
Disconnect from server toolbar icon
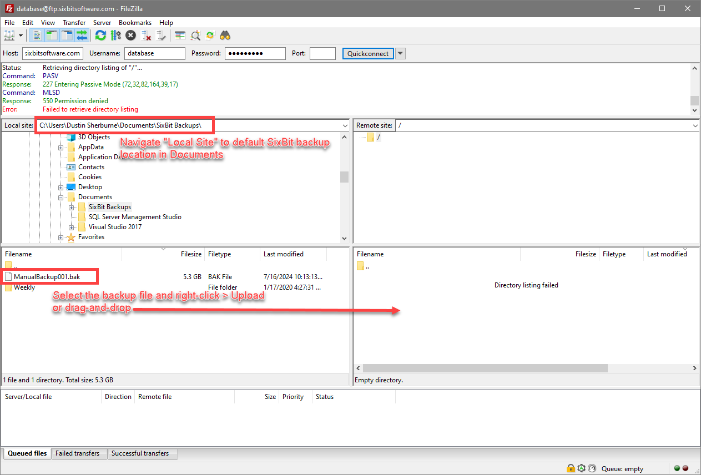click(146, 36)
